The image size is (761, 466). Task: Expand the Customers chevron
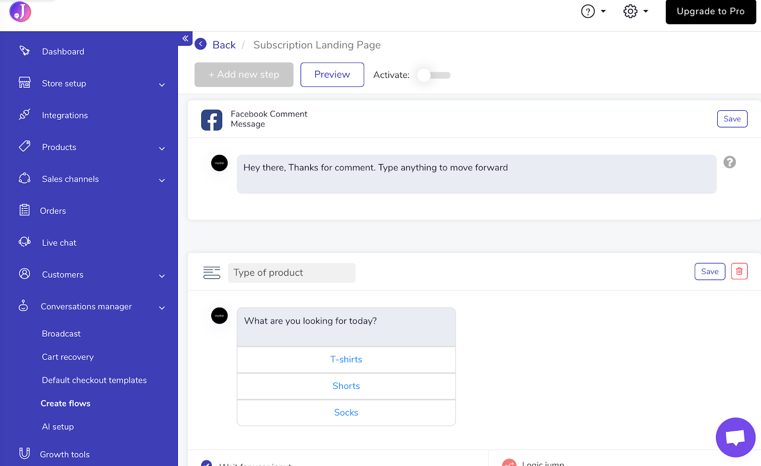coord(162,276)
